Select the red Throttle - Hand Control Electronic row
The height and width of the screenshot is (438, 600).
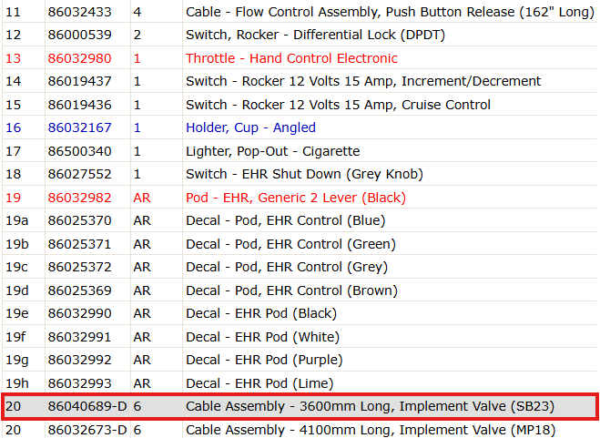point(300,58)
